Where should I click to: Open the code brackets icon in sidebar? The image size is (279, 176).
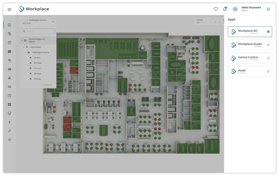coord(10,140)
